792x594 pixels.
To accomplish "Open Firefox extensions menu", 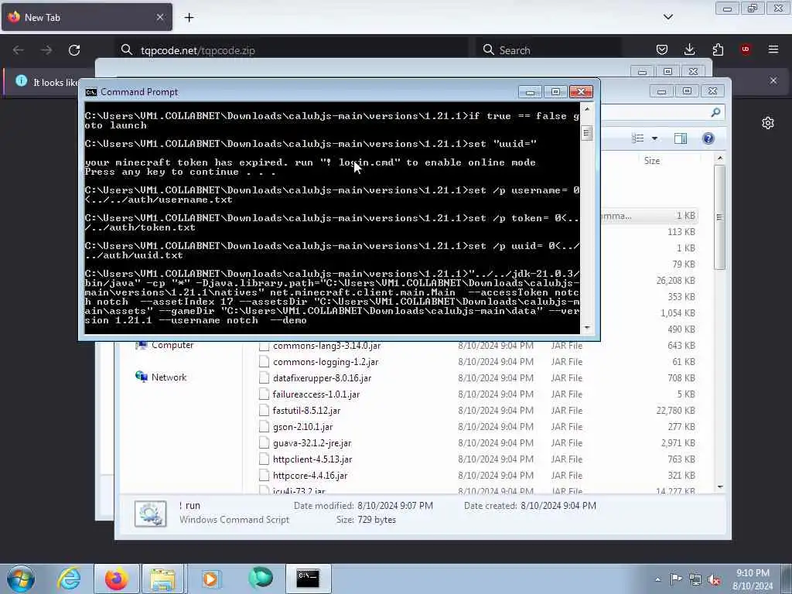I will pyautogui.click(x=718, y=49).
